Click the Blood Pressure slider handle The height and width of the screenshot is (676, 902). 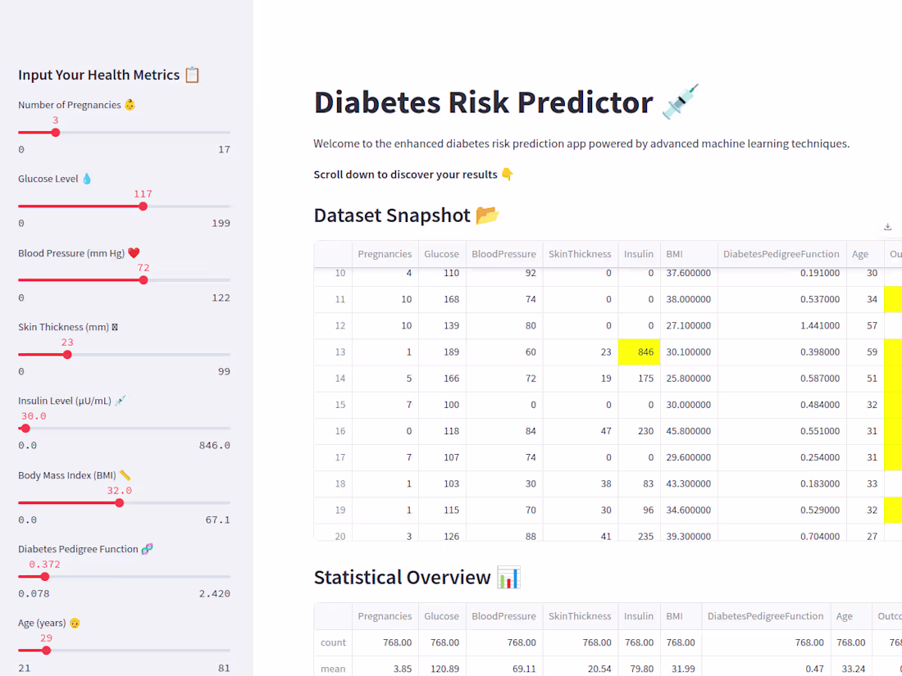pyautogui.click(x=143, y=279)
